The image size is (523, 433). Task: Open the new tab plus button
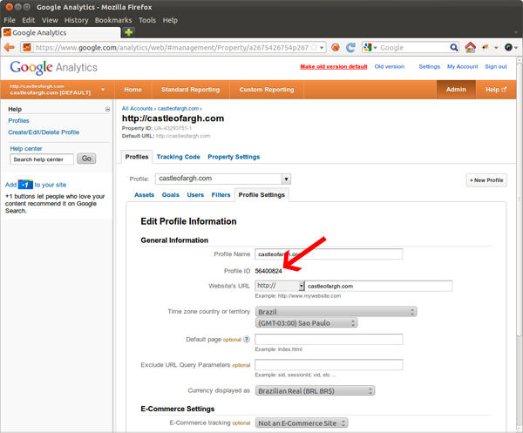click(x=128, y=32)
